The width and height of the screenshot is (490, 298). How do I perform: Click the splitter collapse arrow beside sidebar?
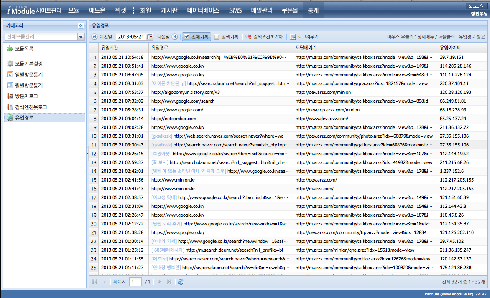[x=88, y=154]
